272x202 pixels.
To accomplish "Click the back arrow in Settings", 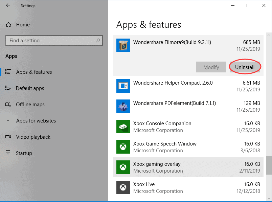I will 8,5.
